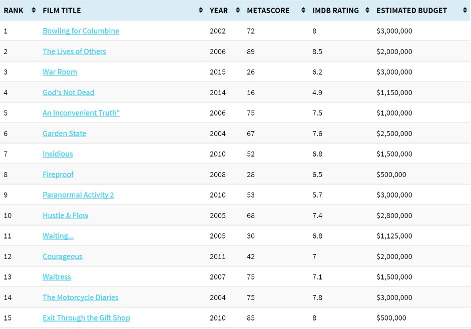471x329 pixels.
Task: Click the Rank column sort arrows icon
Action: tap(34, 10)
